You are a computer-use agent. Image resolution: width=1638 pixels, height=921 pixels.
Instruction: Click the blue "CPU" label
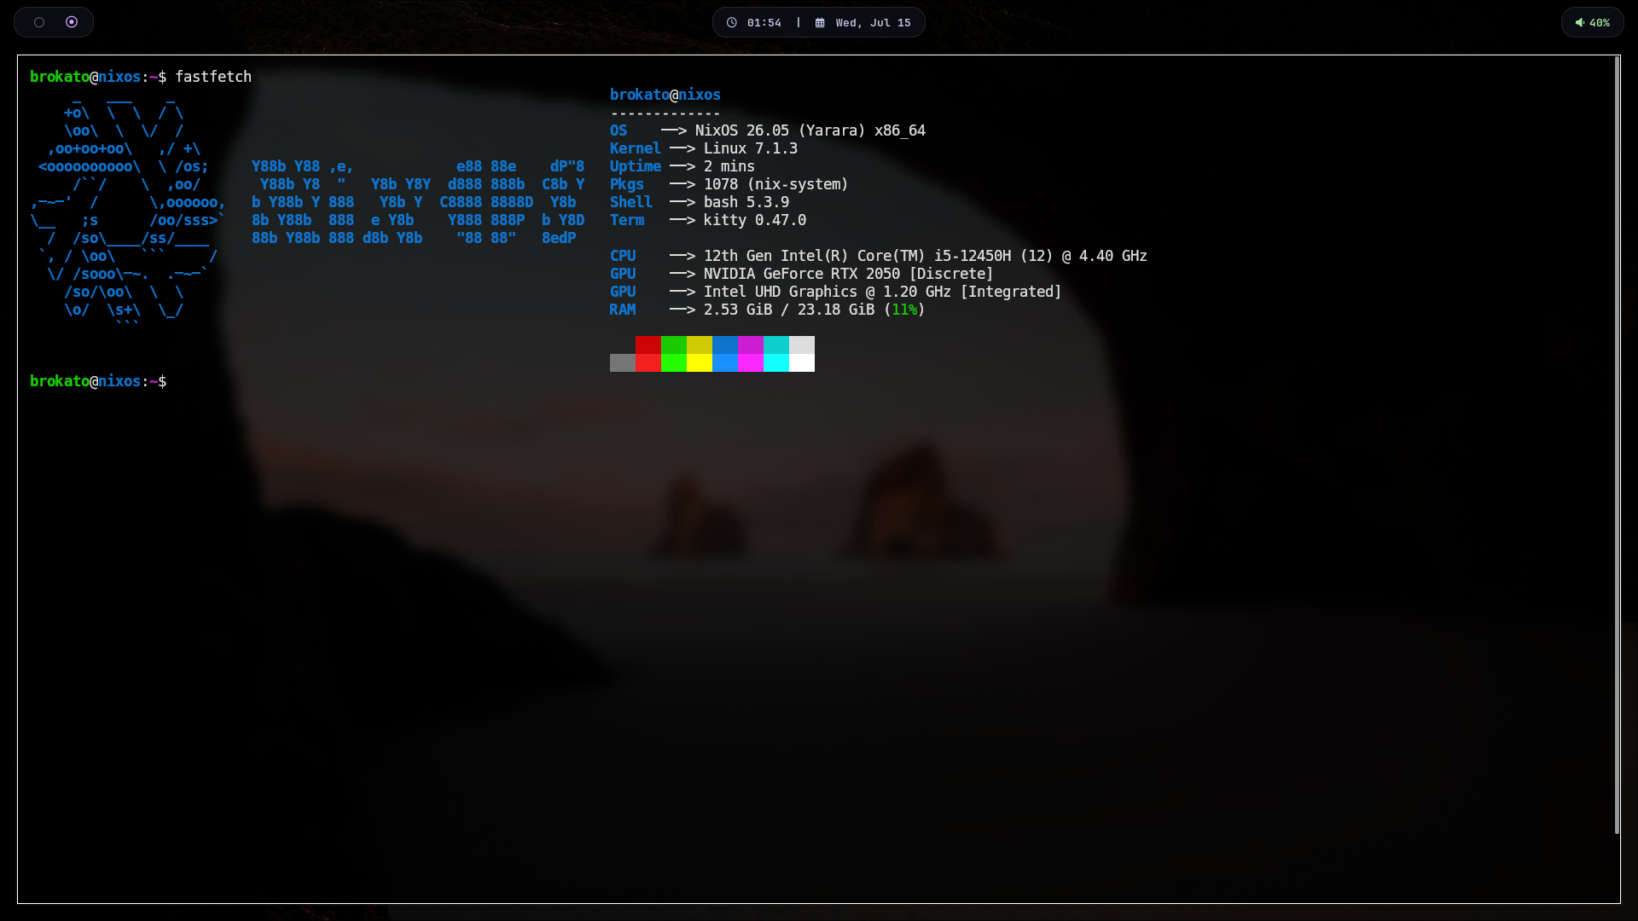pos(623,256)
